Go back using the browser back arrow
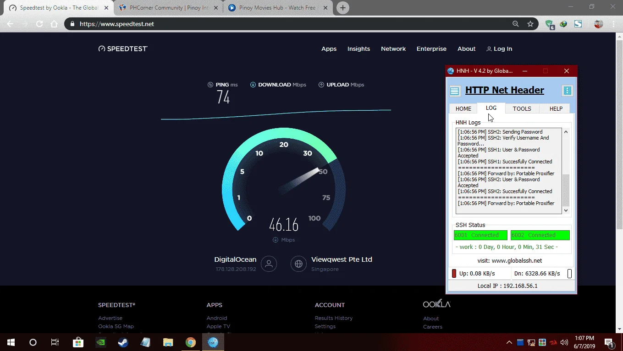This screenshot has width=623, height=351. point(10,24)
